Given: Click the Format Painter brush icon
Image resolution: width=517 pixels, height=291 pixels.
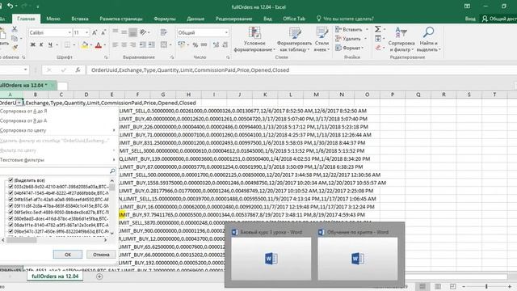Looking at the screenshot, I should pyautogui.click(x=15, y=48).
